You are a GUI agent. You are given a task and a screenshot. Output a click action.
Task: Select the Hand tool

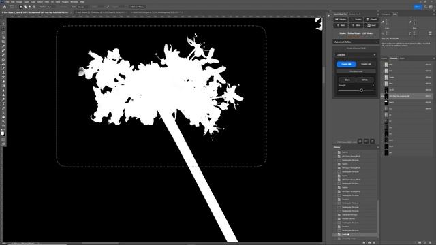pyautogui.click(x=3, y=117)
